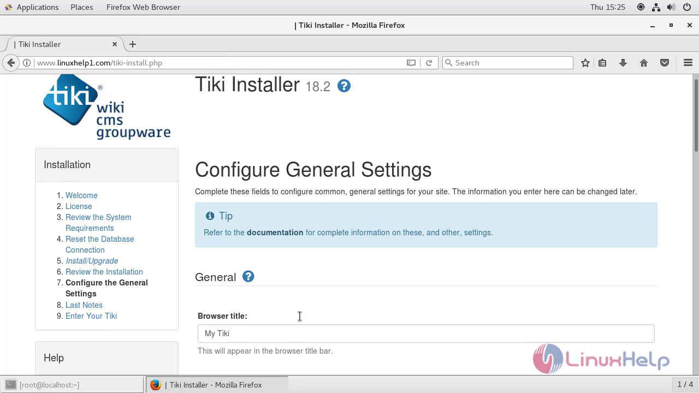
Task: Reload the current Tiki Installer page
Action: pos(429,63)
